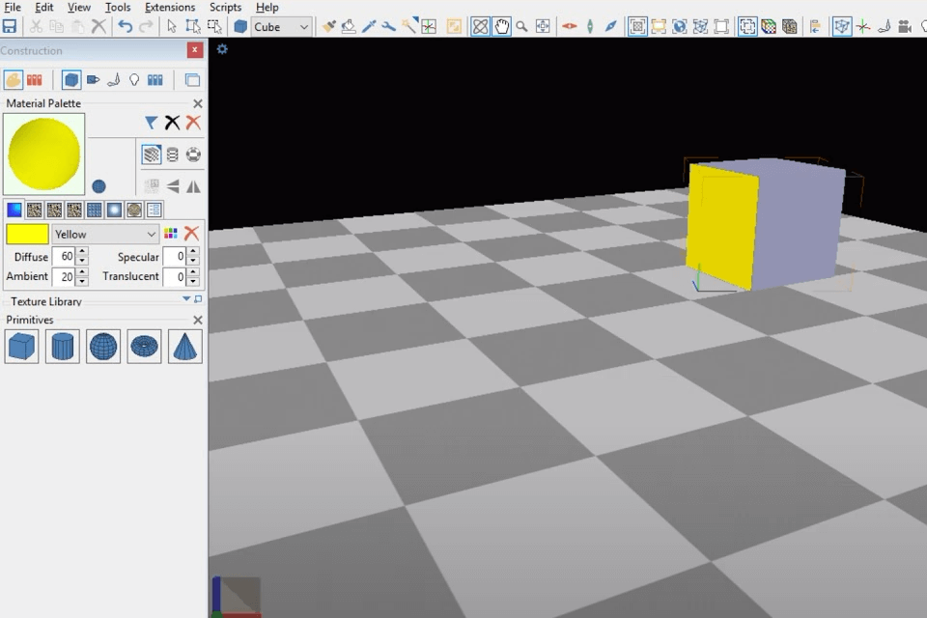Open the Cube shape dropdown
This screenshot has width=927, height=618.
click(280, 26)
